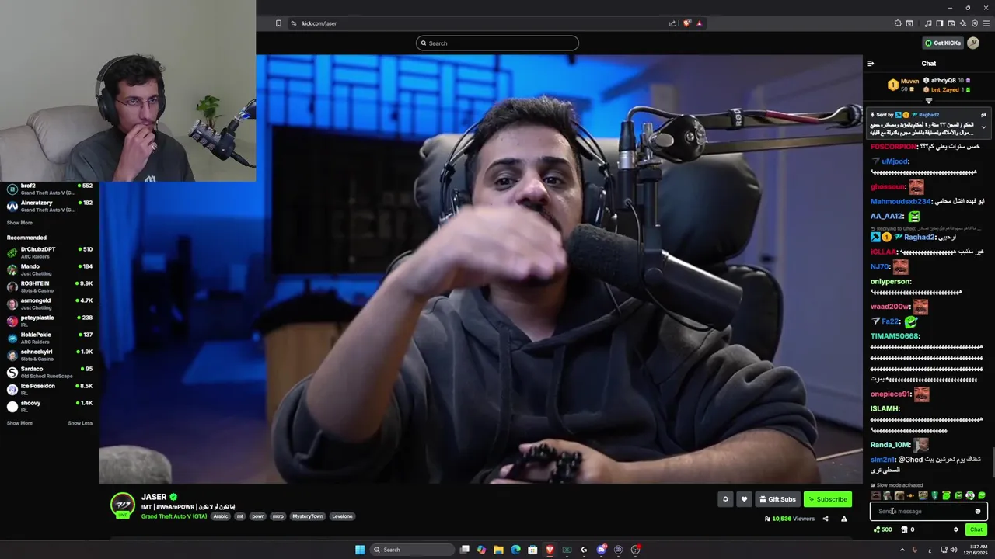Open asmongold recommended channel

[50, 304]
